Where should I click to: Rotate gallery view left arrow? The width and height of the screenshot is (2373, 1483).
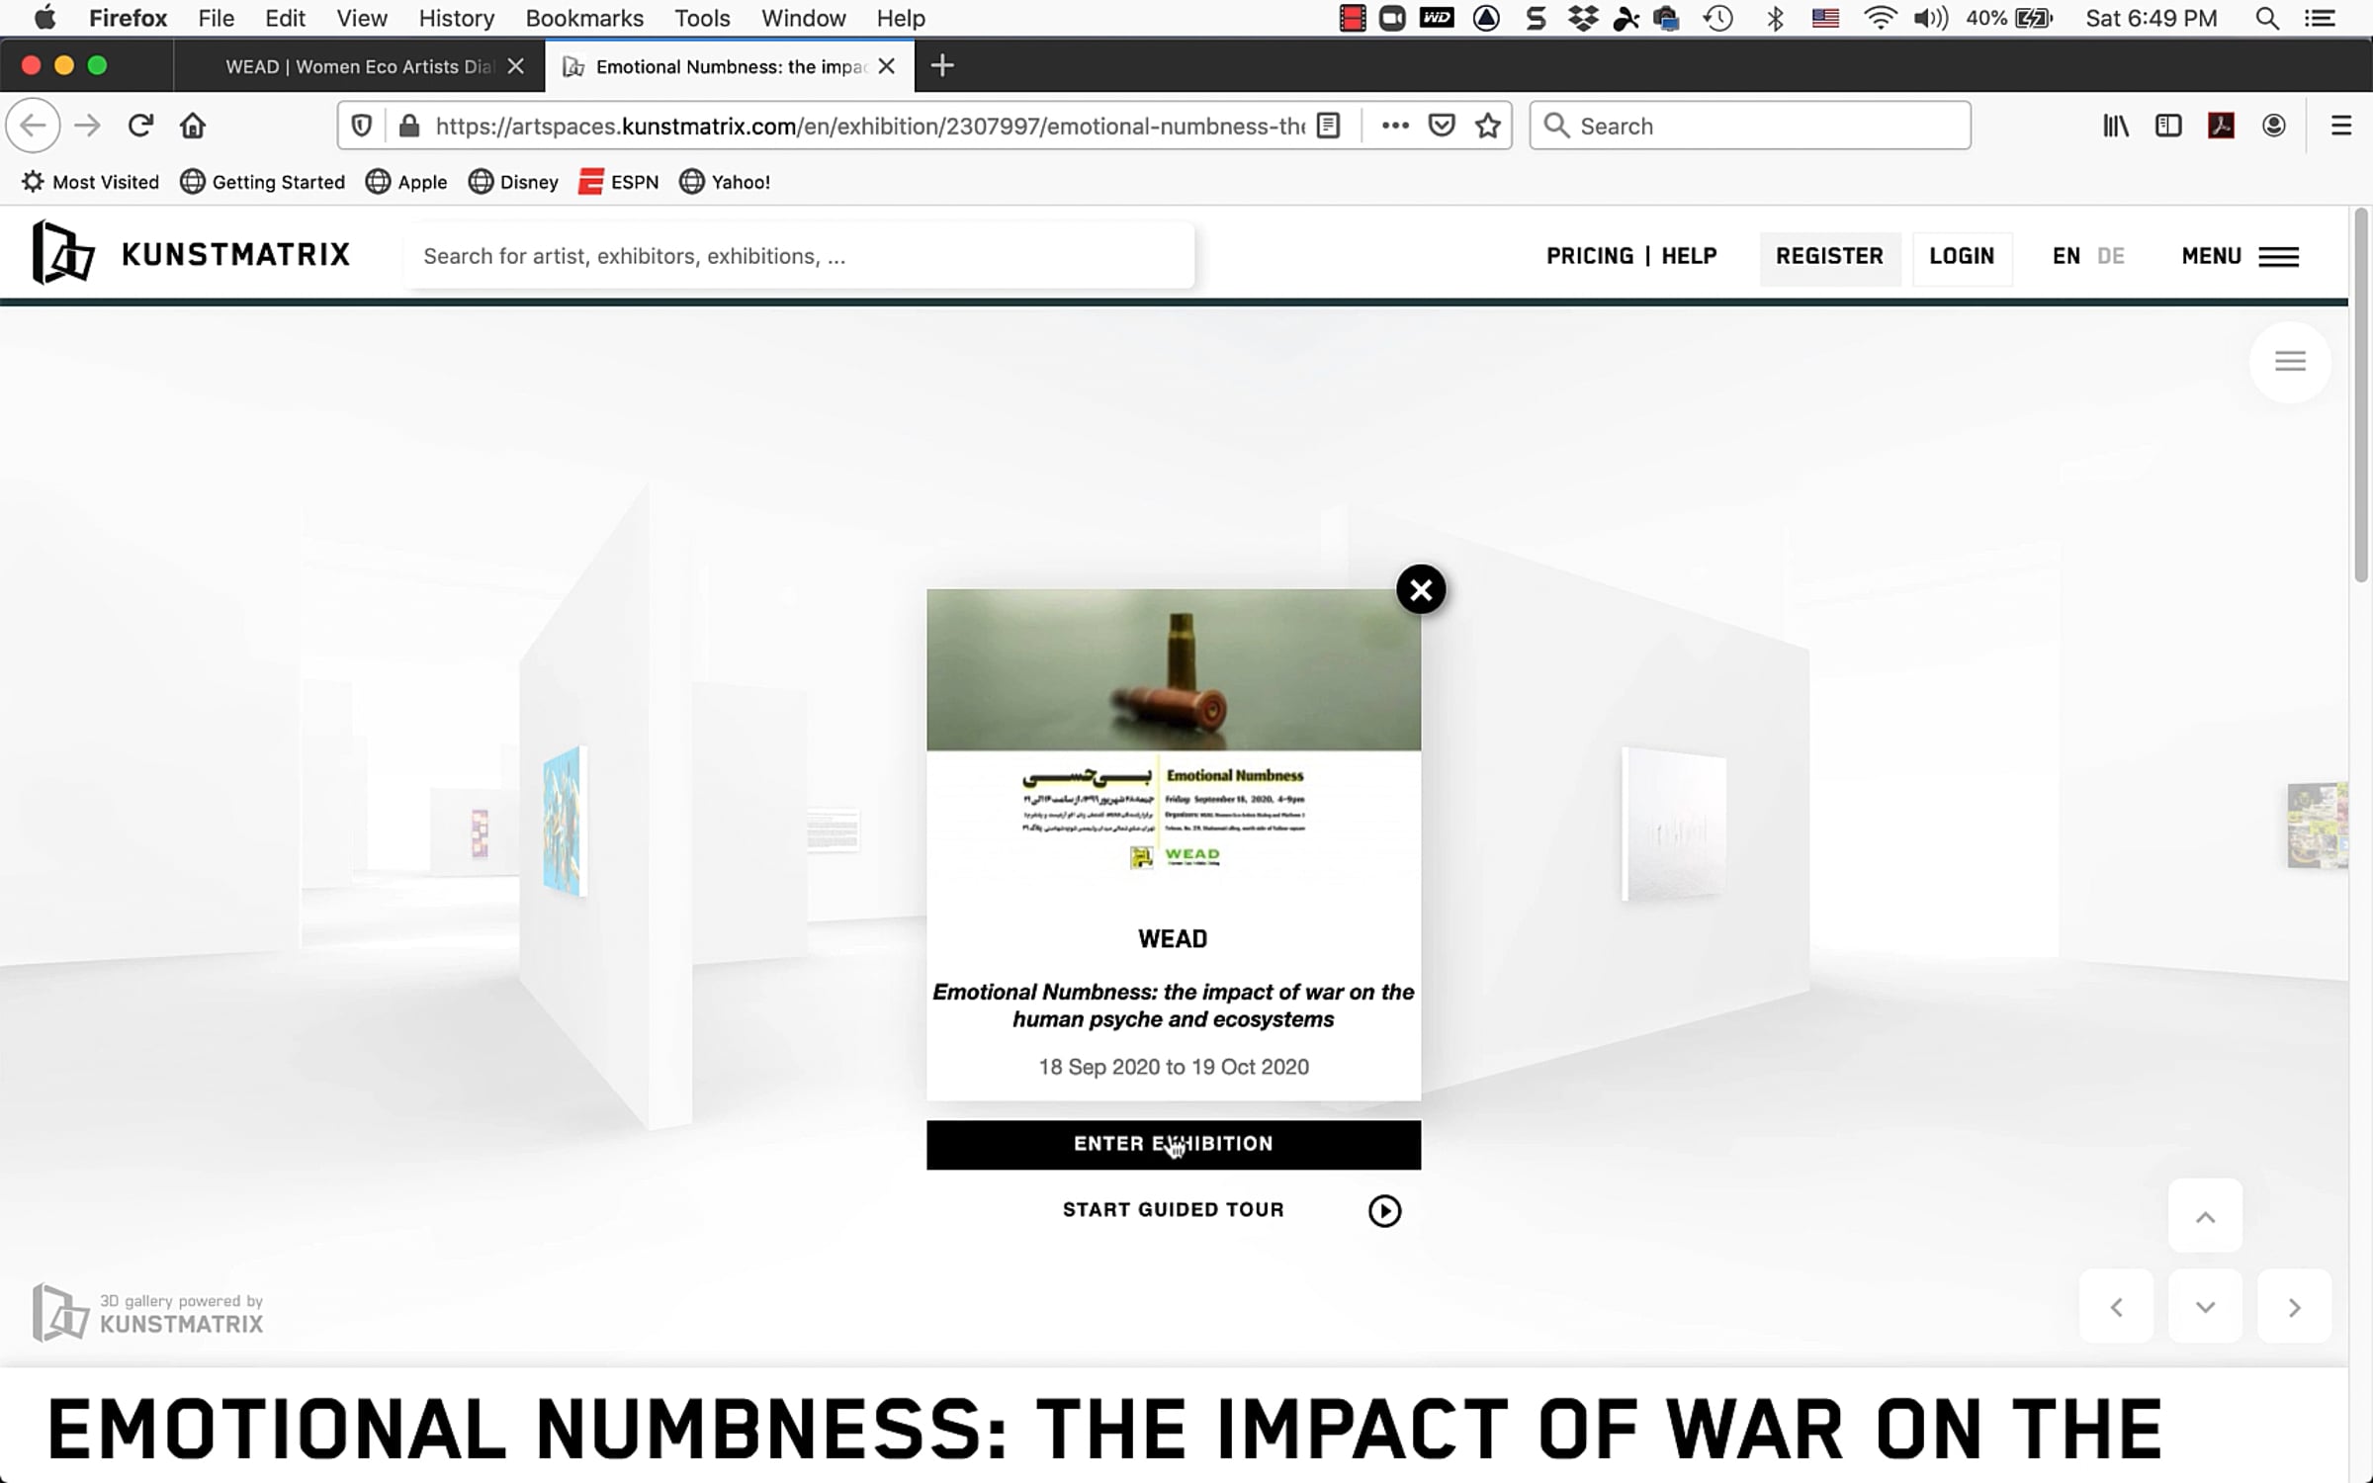pos(2116,1307)
